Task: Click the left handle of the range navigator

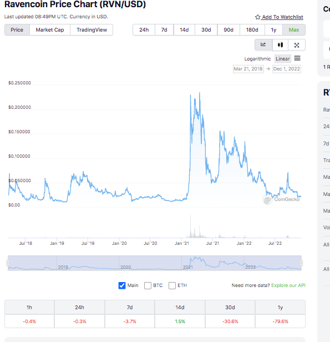Action: (8, 263)
